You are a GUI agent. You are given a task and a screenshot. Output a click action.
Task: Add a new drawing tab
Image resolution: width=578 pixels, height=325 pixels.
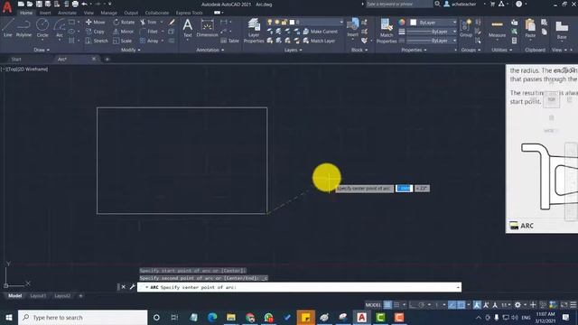(107, 59)
